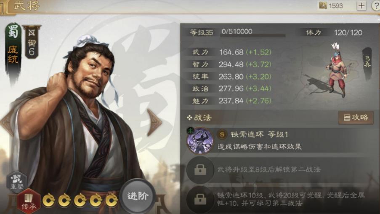Tap the plus icon beside 1593
Viewport: 380px width, 214px height.
pos(361,5)
